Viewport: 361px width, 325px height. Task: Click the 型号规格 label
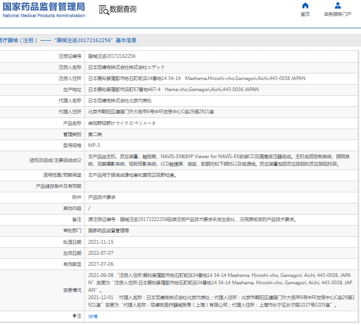point(72,146)
